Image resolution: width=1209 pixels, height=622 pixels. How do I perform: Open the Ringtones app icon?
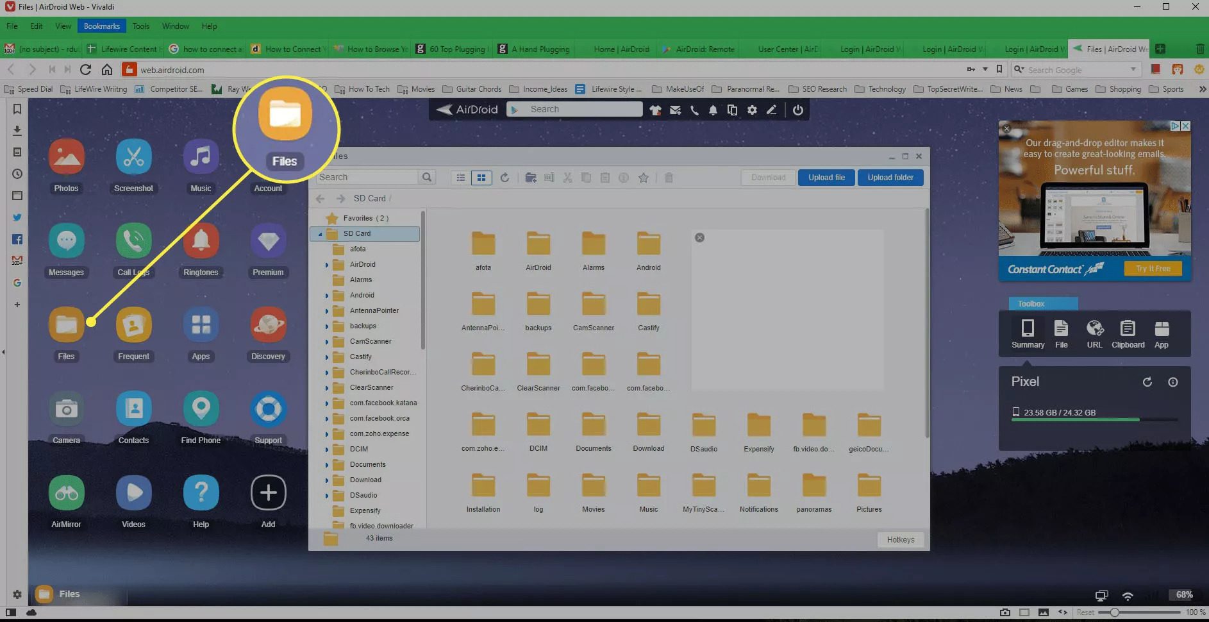click(x=201, y=240)
